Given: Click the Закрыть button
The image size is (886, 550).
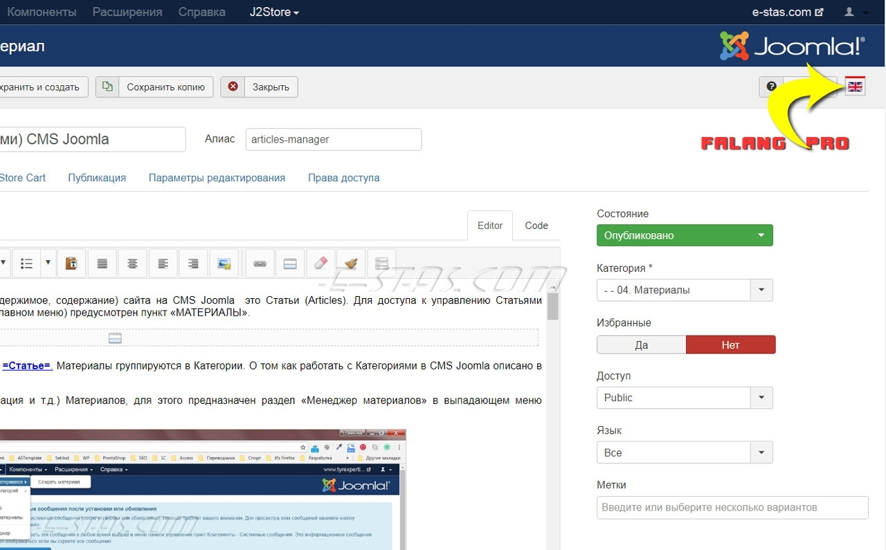Looking at the screenshot, I should (260, 86).
